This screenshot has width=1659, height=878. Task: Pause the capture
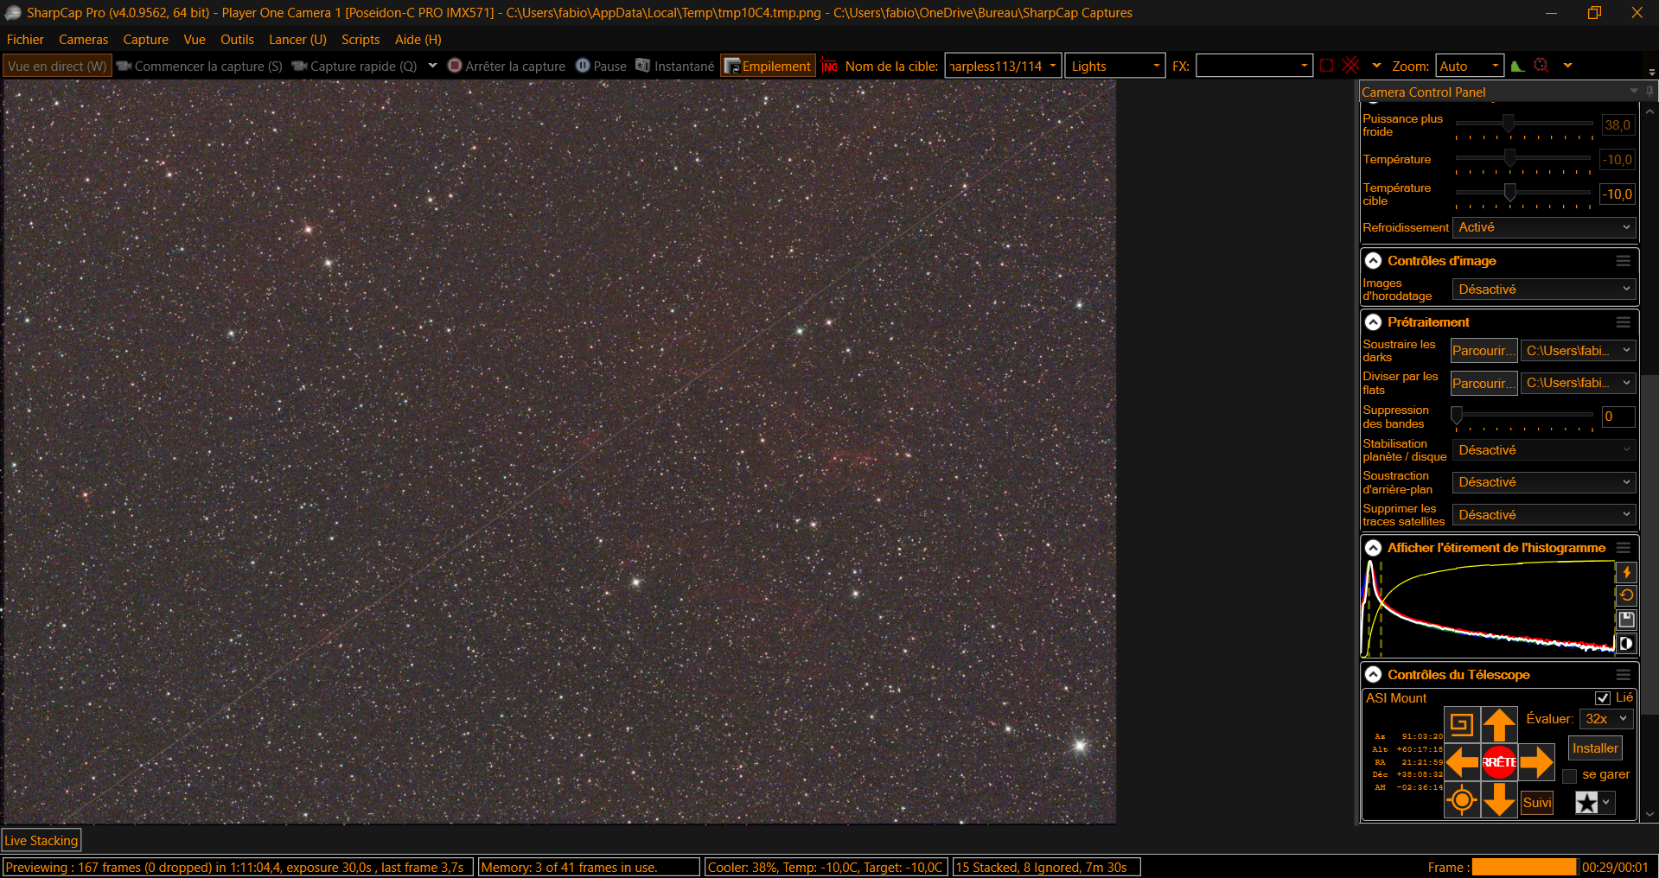(x=601, y=67)
